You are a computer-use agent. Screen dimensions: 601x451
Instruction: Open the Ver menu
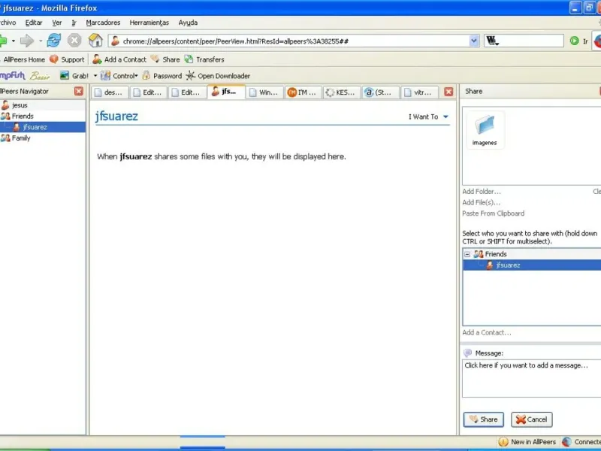[x=57, y=23]
